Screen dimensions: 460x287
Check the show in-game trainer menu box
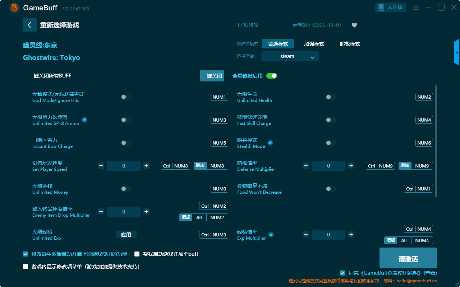pos(26,267)
